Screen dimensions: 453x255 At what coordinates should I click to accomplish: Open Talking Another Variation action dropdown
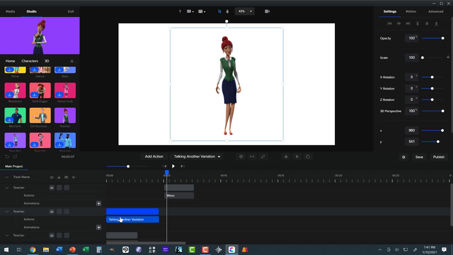[x=197, y=157]
